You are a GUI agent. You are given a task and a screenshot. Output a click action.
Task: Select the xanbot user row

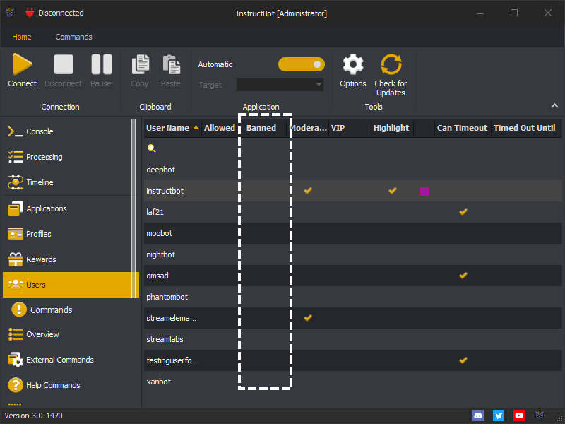(x=352, y=382)
